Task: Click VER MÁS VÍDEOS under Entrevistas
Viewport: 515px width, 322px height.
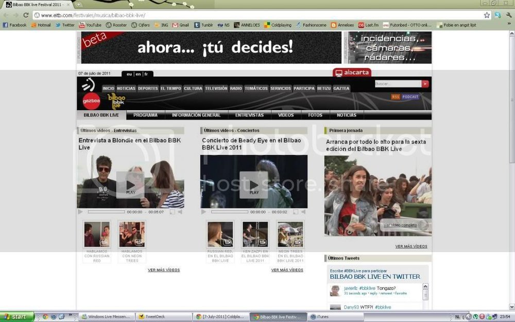Action: click(x=164, y=270)
